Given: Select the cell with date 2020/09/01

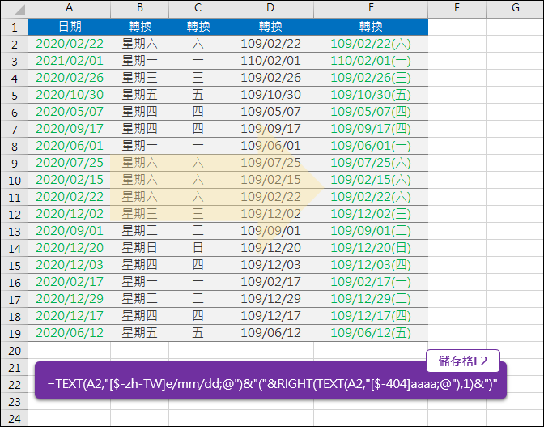Looking at the screenshot, I should 70,231.
